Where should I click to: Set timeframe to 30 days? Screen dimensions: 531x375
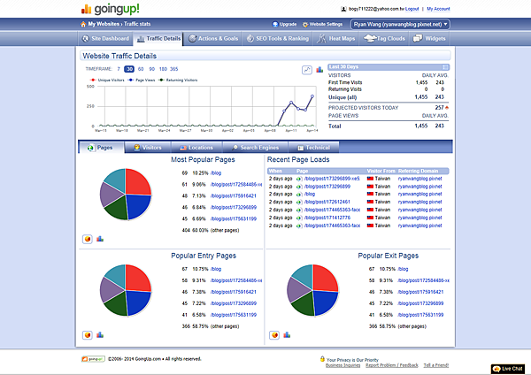129,69
